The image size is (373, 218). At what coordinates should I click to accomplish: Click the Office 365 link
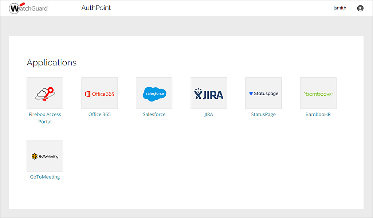click(99, 114)
